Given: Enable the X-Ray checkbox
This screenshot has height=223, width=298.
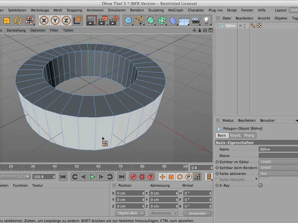Looking at the screenshot, I should [260, 185].
